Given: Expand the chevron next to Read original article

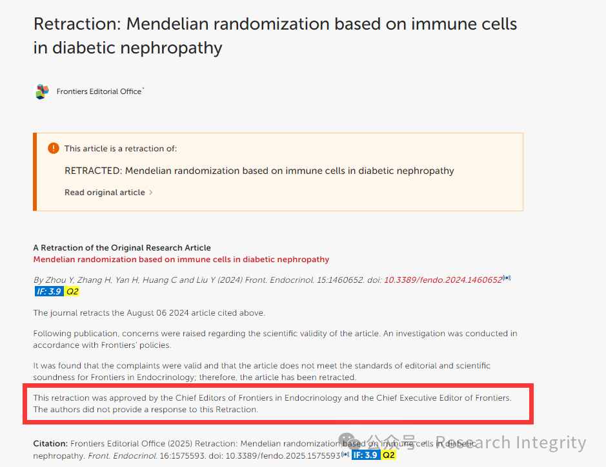Looking at the screenshot, I should click(x=151, y=193).
